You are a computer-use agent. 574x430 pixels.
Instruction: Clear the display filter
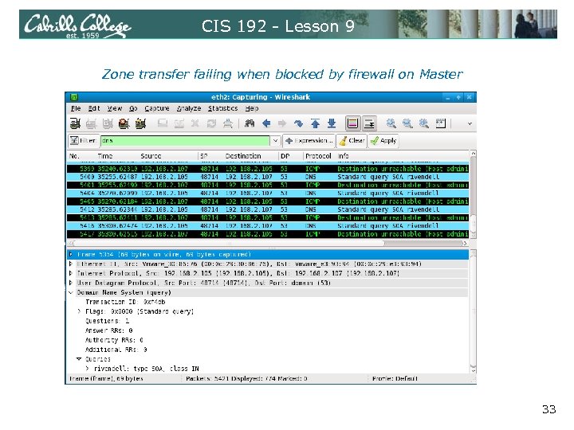pos(352,140)
